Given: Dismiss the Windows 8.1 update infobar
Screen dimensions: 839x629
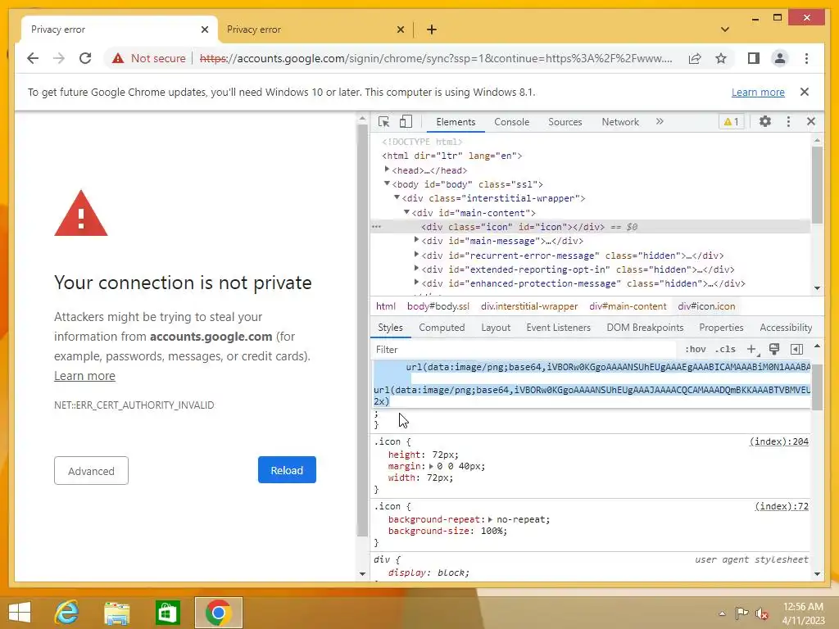Looking at the screenshot, I should pos(805,92).
